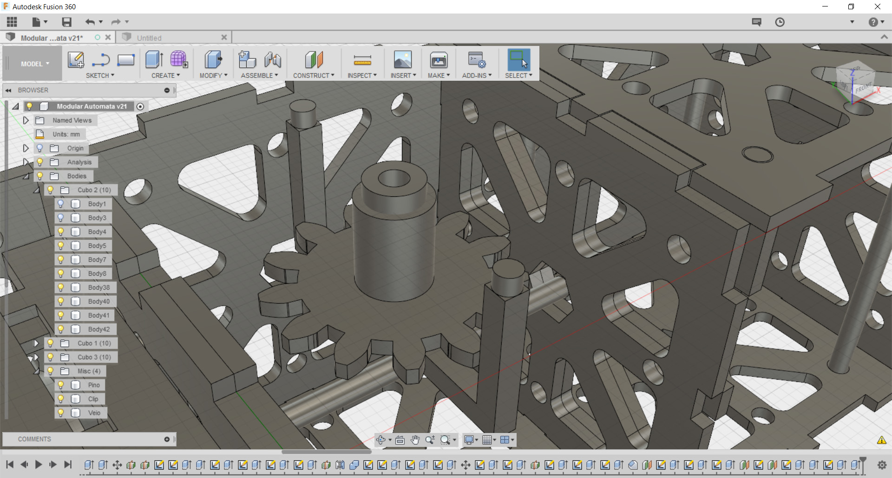
Task: Toggle visibility of the Origin folder
Action: click(40, 148)
